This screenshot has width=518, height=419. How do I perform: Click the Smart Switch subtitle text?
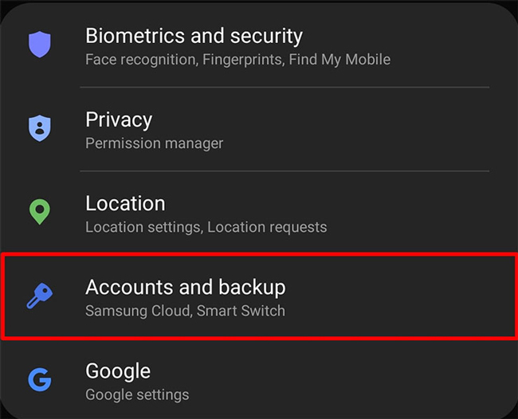tap(241, 311)
